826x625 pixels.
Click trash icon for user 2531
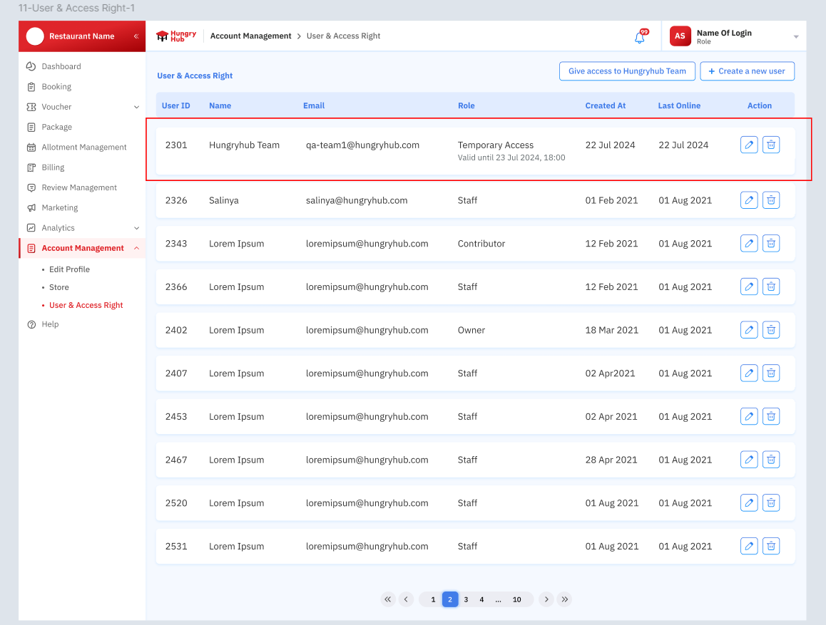(x=771, y=547)
